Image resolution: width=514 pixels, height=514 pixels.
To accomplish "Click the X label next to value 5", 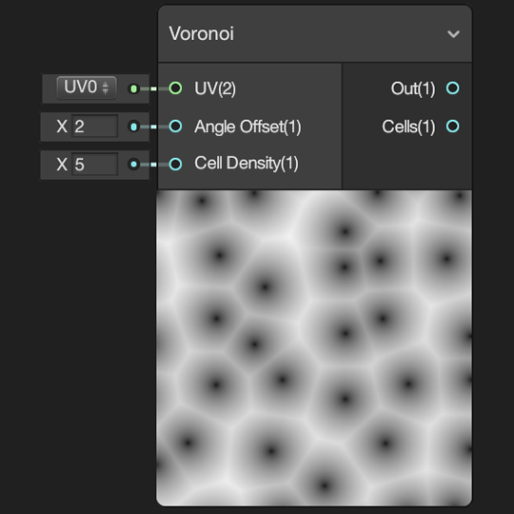I will [62, 165].
